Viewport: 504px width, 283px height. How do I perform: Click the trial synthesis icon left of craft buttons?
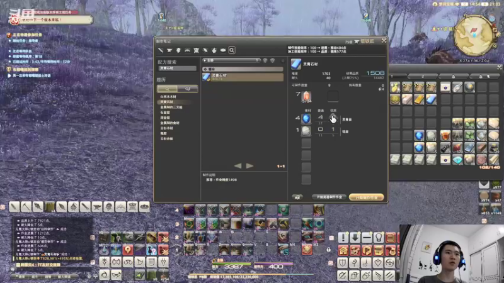[x=297, y=197]
